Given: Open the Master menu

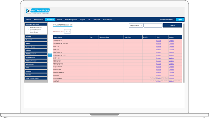Looking at the screenshot, I should [28, 20].
